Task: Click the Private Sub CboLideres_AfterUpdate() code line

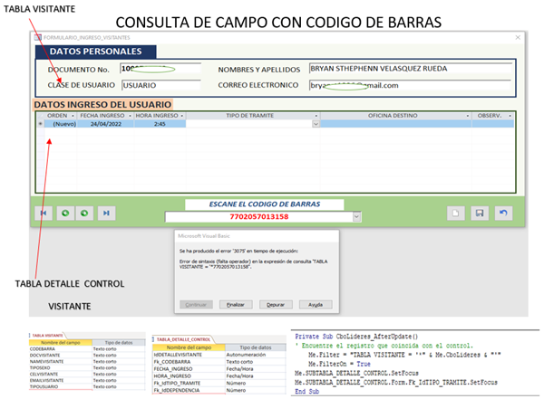Action: (356, 337)
